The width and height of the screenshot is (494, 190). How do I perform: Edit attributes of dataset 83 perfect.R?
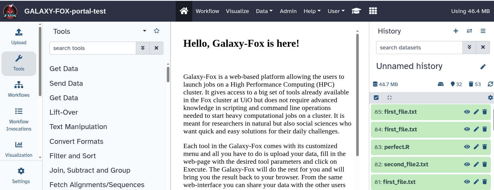pos(476,147)
